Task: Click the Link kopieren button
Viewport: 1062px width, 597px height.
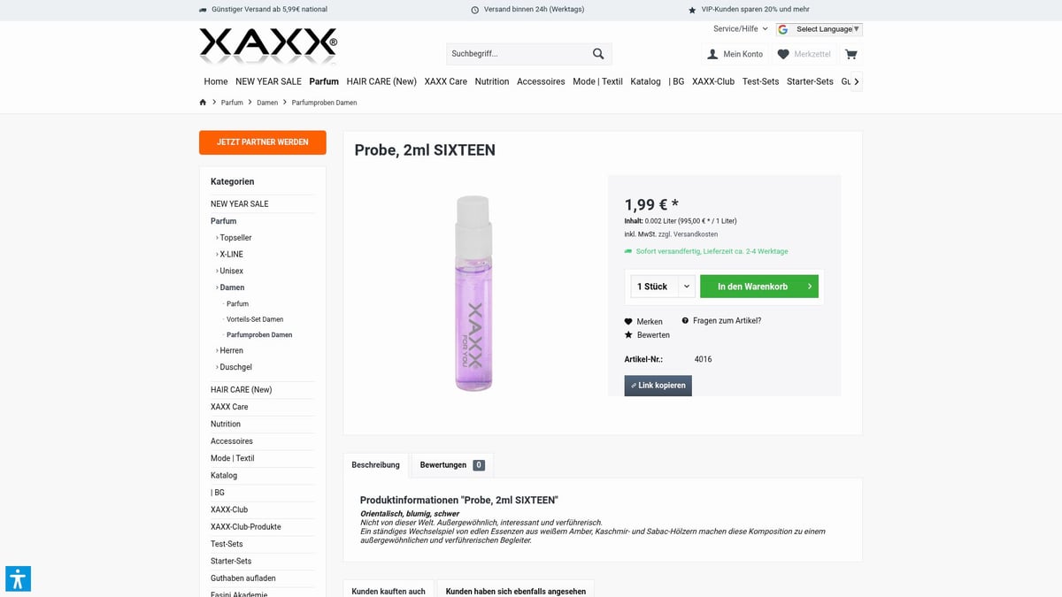Action: coord(658,385)
